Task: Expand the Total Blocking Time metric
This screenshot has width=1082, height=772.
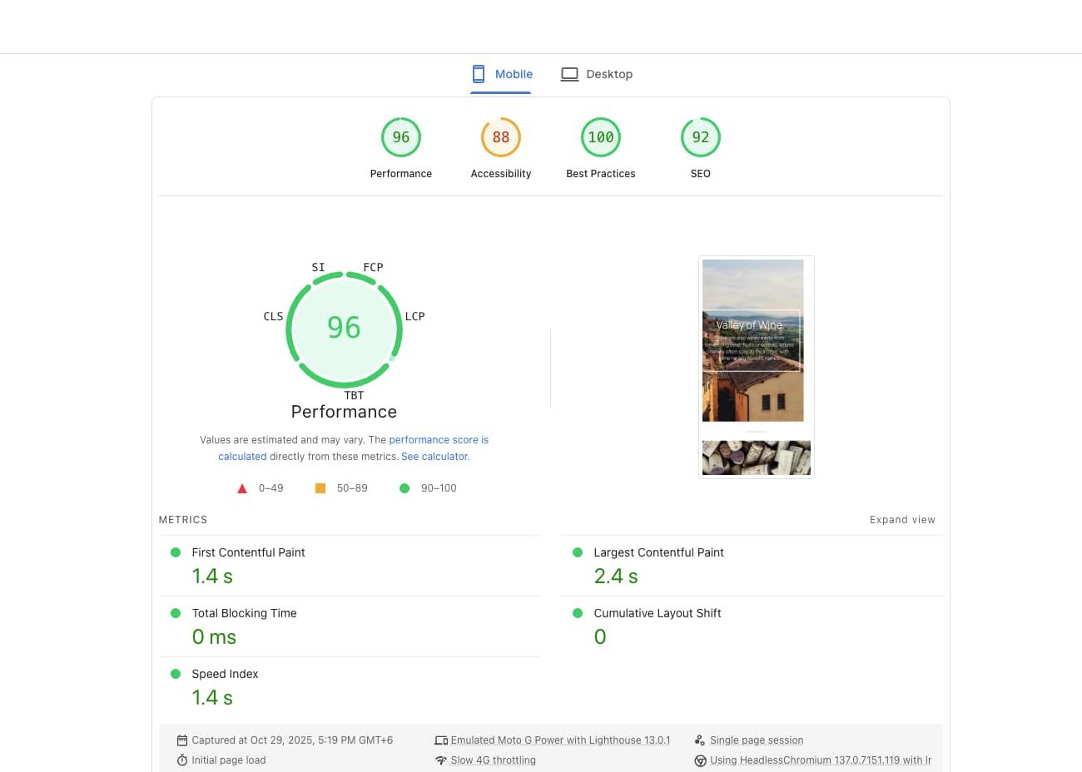Action: pyautogui.click(x=244, y=613)
